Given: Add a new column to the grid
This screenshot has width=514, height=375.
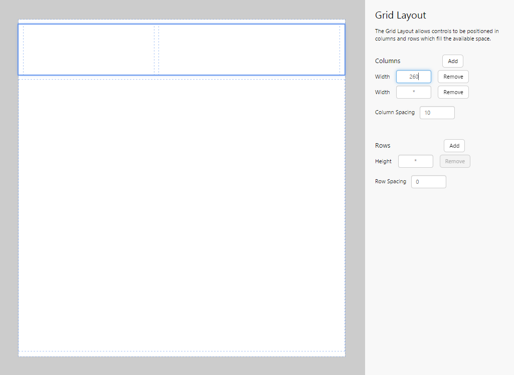Looking at the screenshot, I should [x=452, y=61].
